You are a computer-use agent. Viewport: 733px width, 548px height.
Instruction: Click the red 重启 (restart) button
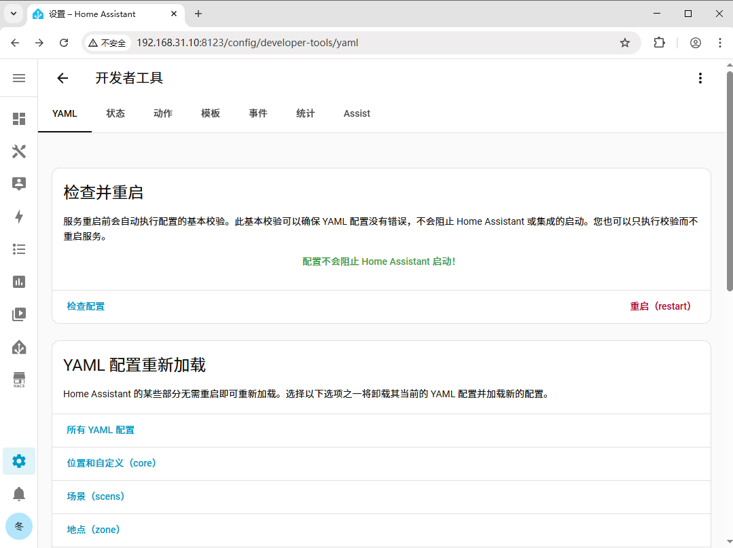tap(660, 306)
